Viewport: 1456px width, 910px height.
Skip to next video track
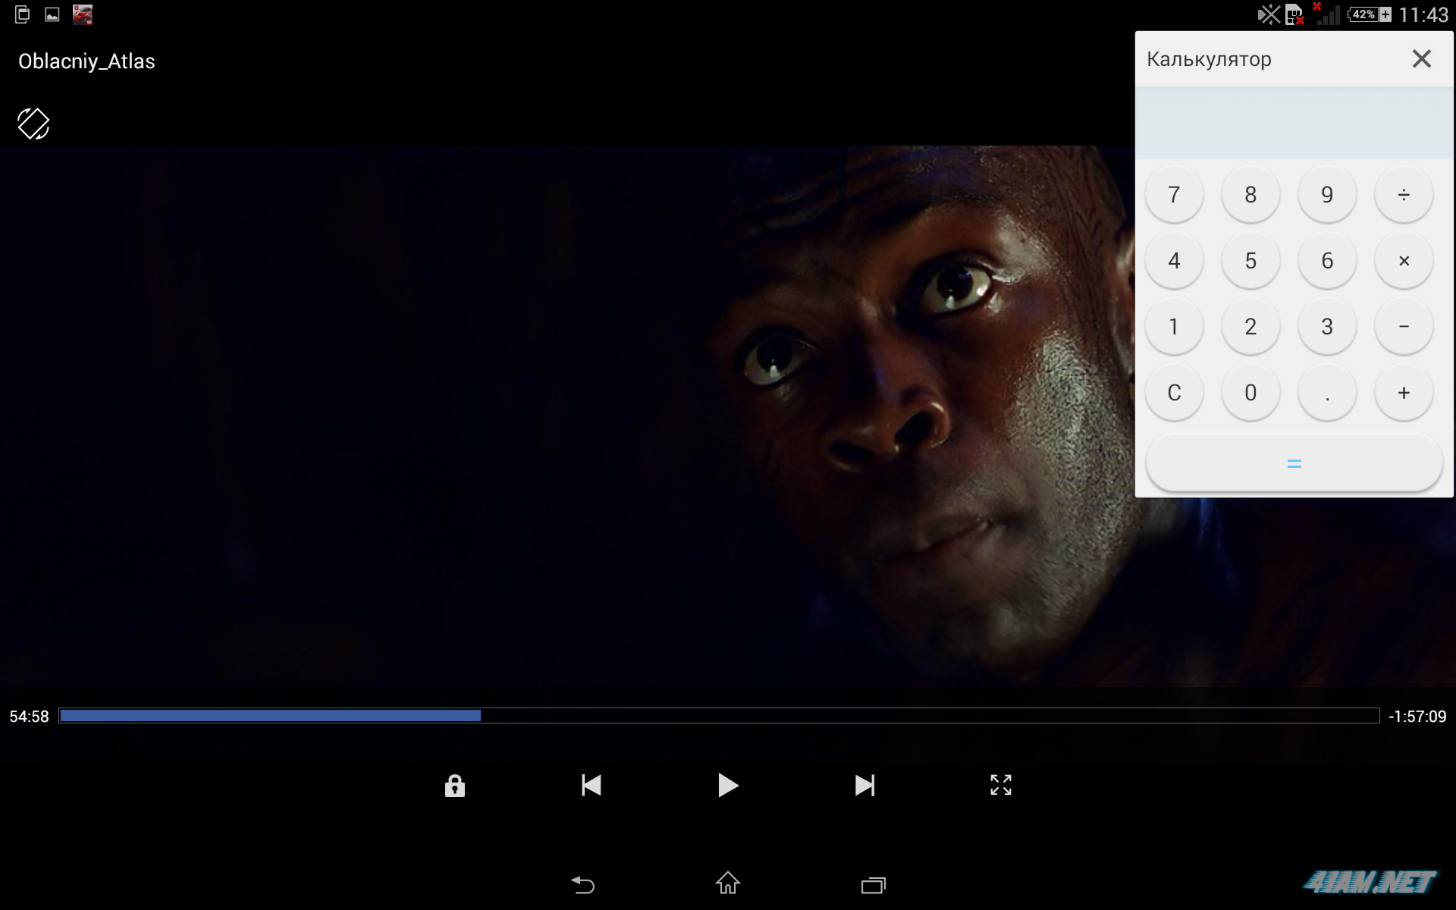[864, 785]
